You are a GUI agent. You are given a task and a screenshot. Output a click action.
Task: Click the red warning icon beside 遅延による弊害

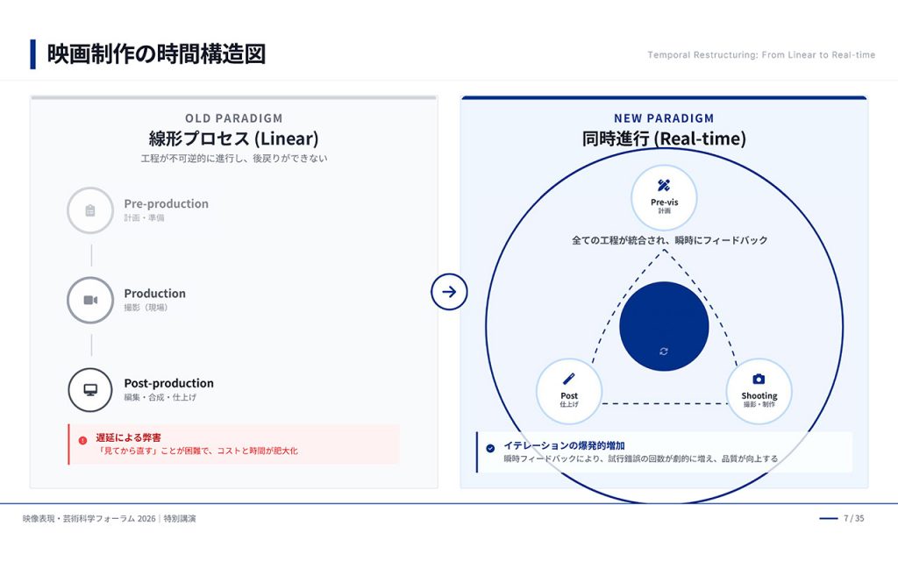(82, 440)
